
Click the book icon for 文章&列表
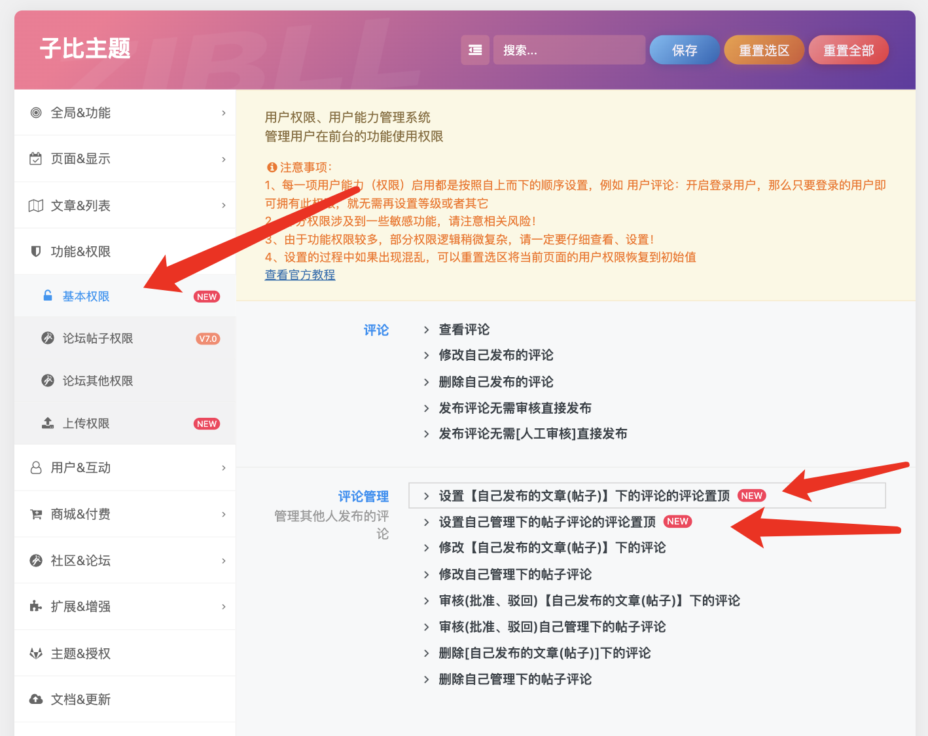36,205
